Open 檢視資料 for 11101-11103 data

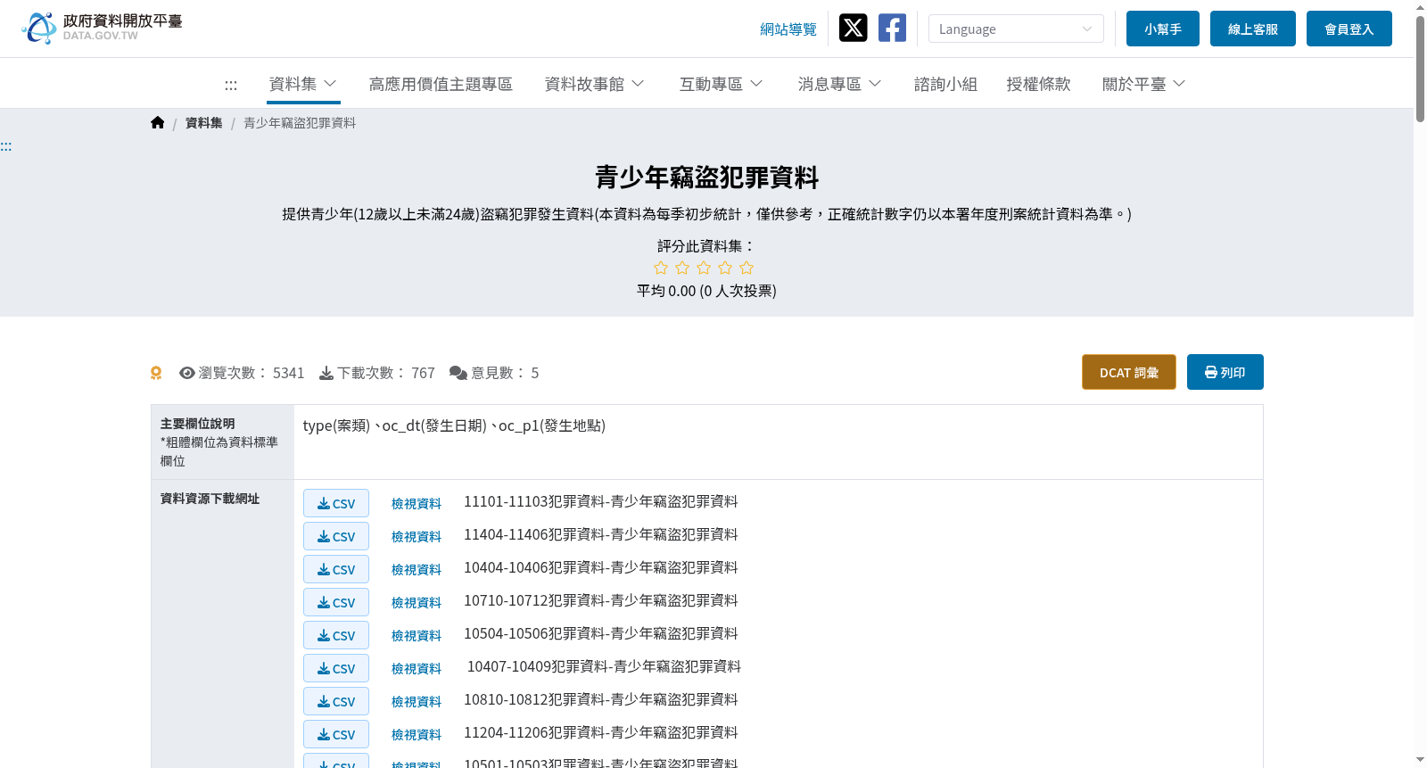pyautogui.click(x=417, y=504)
